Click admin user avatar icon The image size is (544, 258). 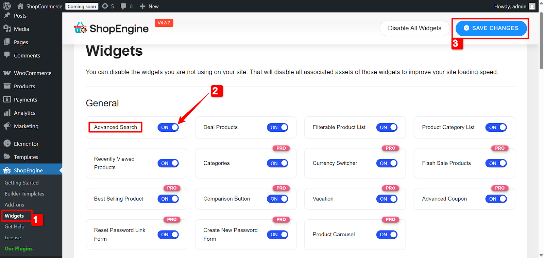pyautogui.click(x=532, y=6)
